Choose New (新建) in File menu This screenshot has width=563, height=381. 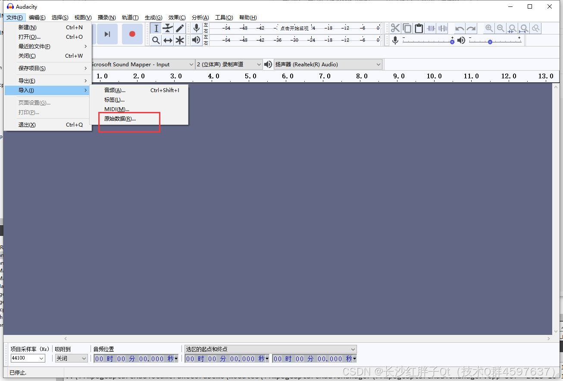(x=47, y=27)
